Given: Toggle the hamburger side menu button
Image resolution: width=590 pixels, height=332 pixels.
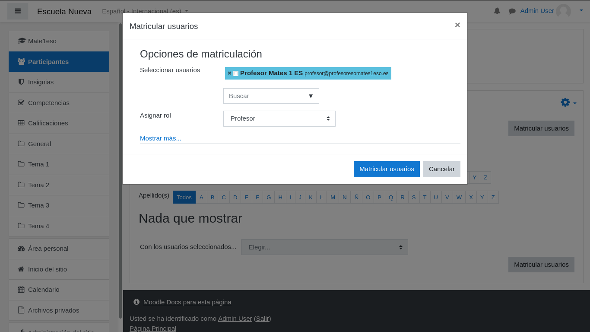Looking at the screenshot, I should [x=18, y=11].
